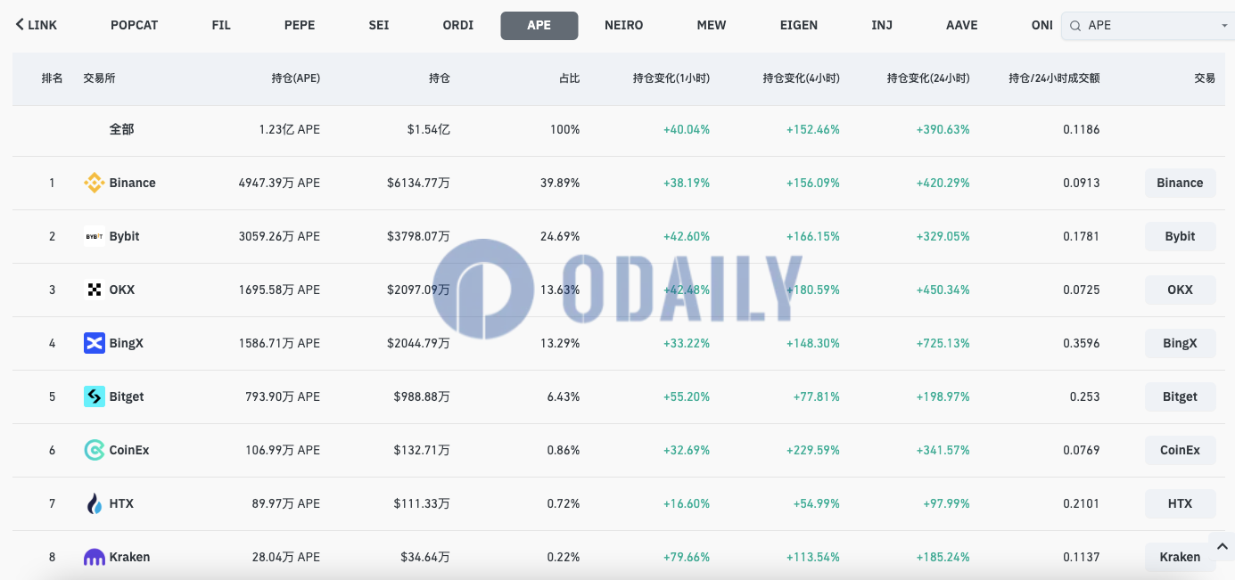Image resolution: width=1235 pixels, height=580 pixels.
Task: Switch to the EIGEN tab
Action: pos(799,25)
